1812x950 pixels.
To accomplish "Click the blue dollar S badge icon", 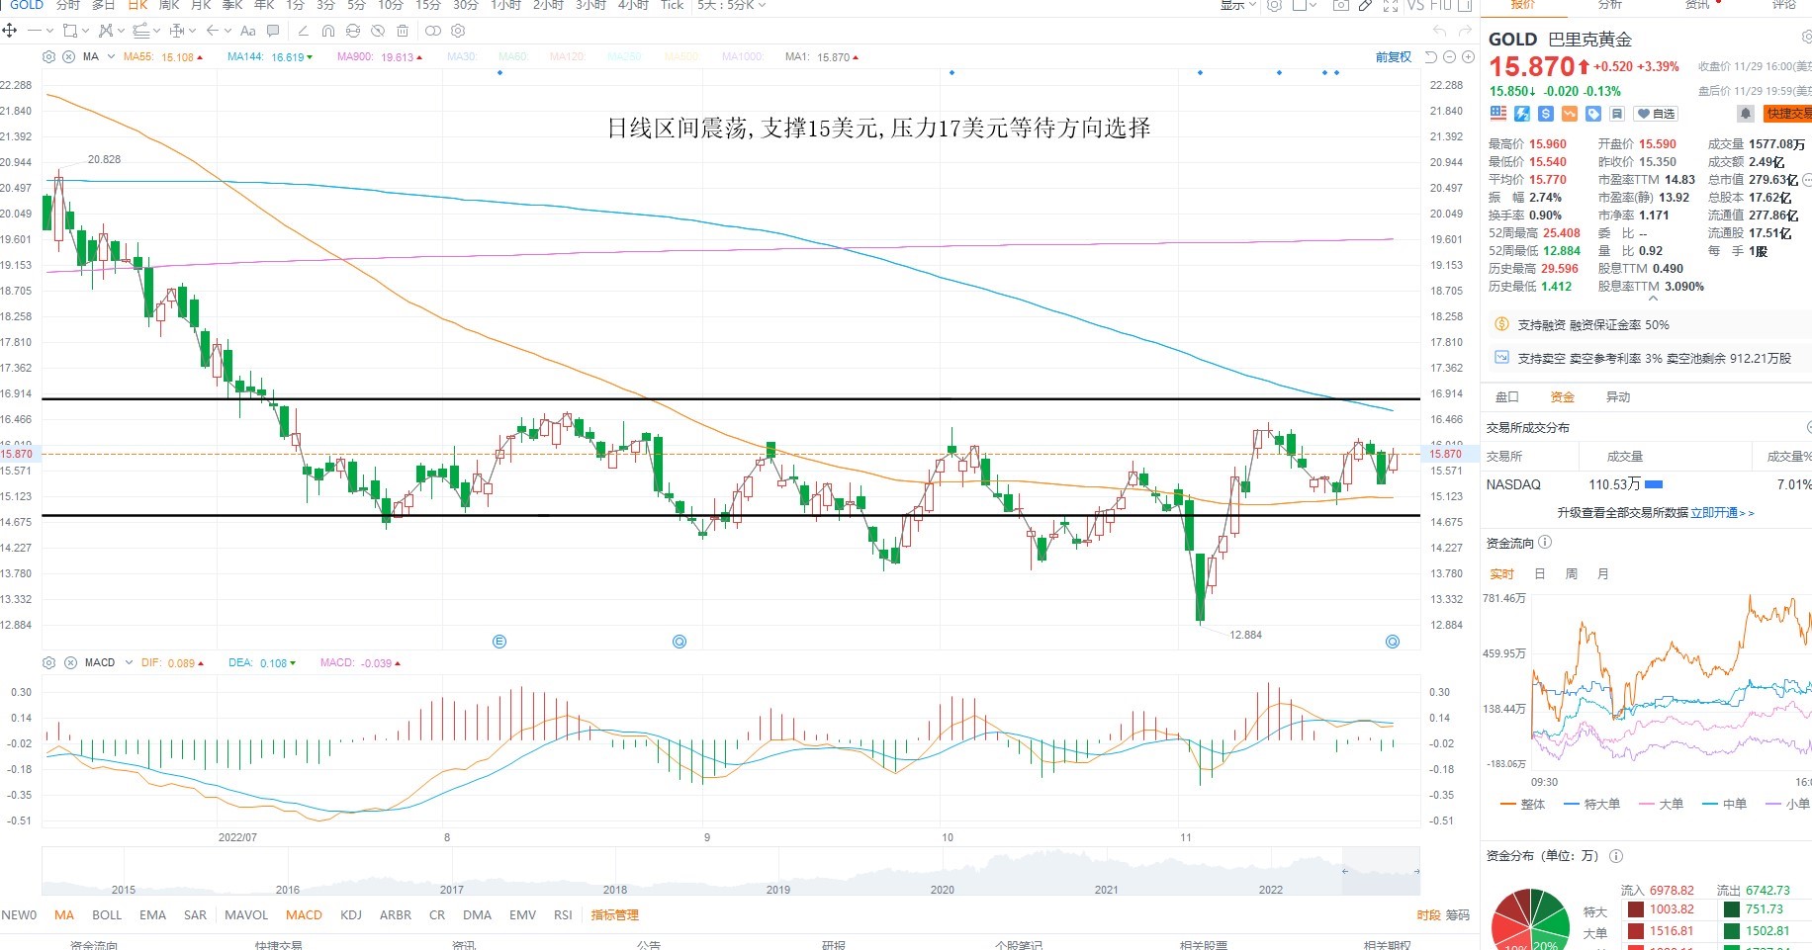I will pyautogui.click(x=1546, y=114).
